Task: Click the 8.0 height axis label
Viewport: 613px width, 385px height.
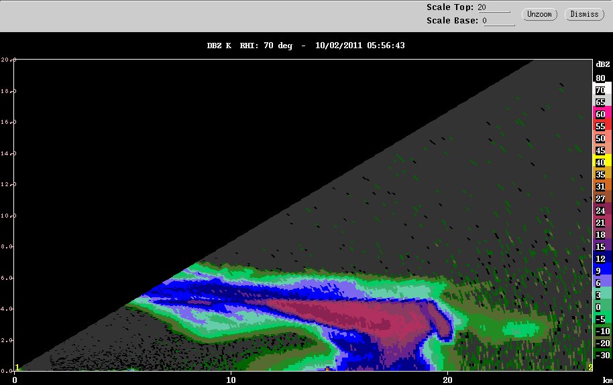Action: tap(8, 246)
